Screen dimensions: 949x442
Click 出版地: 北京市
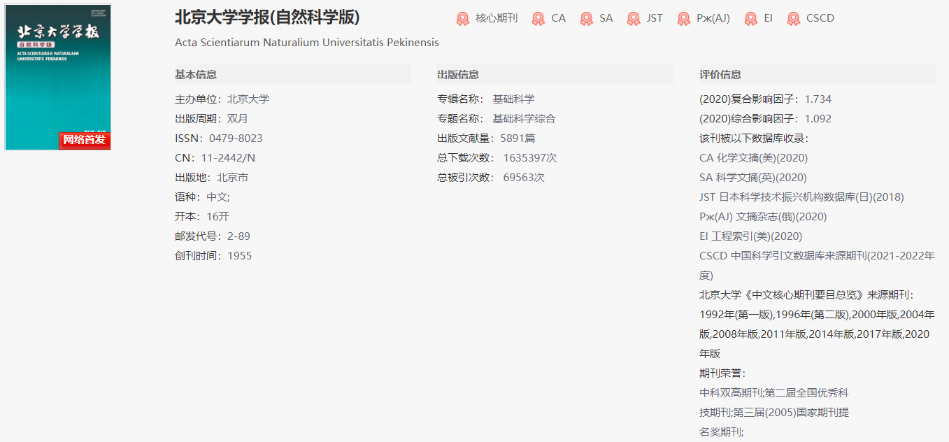(211, 178)
